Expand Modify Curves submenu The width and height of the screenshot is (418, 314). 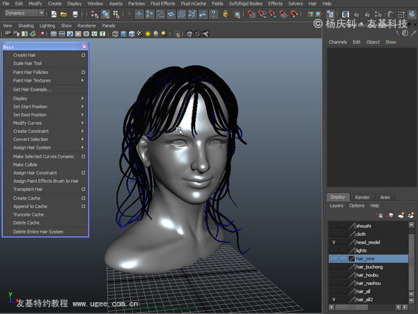click(82, 123)
